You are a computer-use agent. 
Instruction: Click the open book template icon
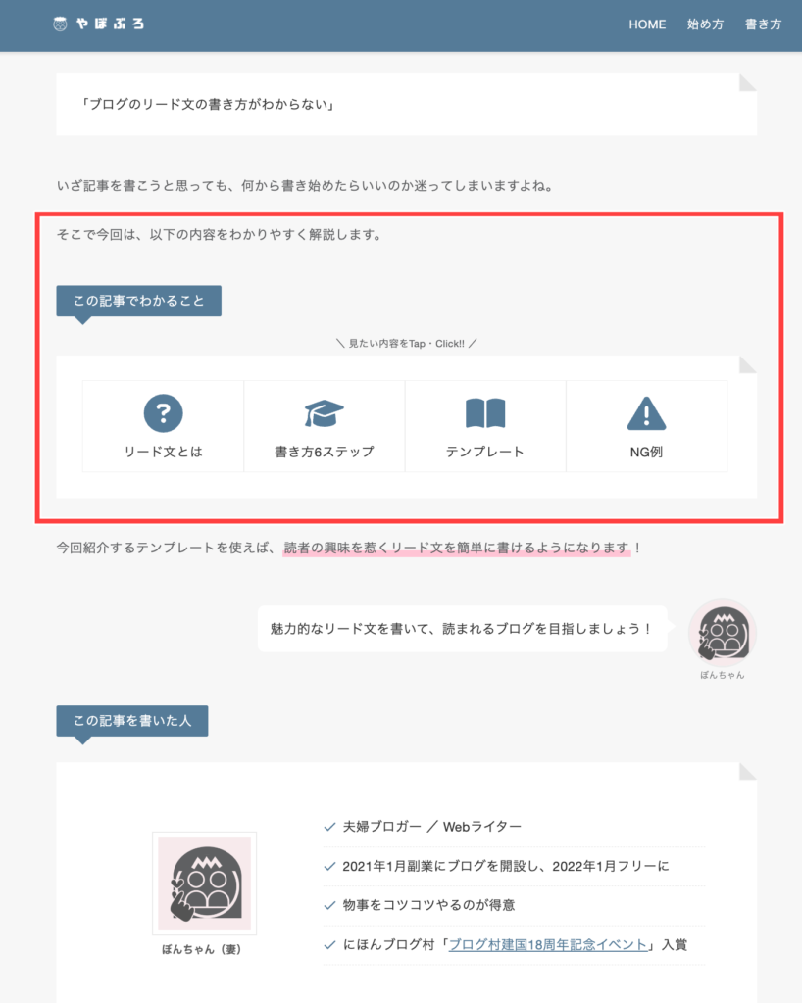(485, 413)
